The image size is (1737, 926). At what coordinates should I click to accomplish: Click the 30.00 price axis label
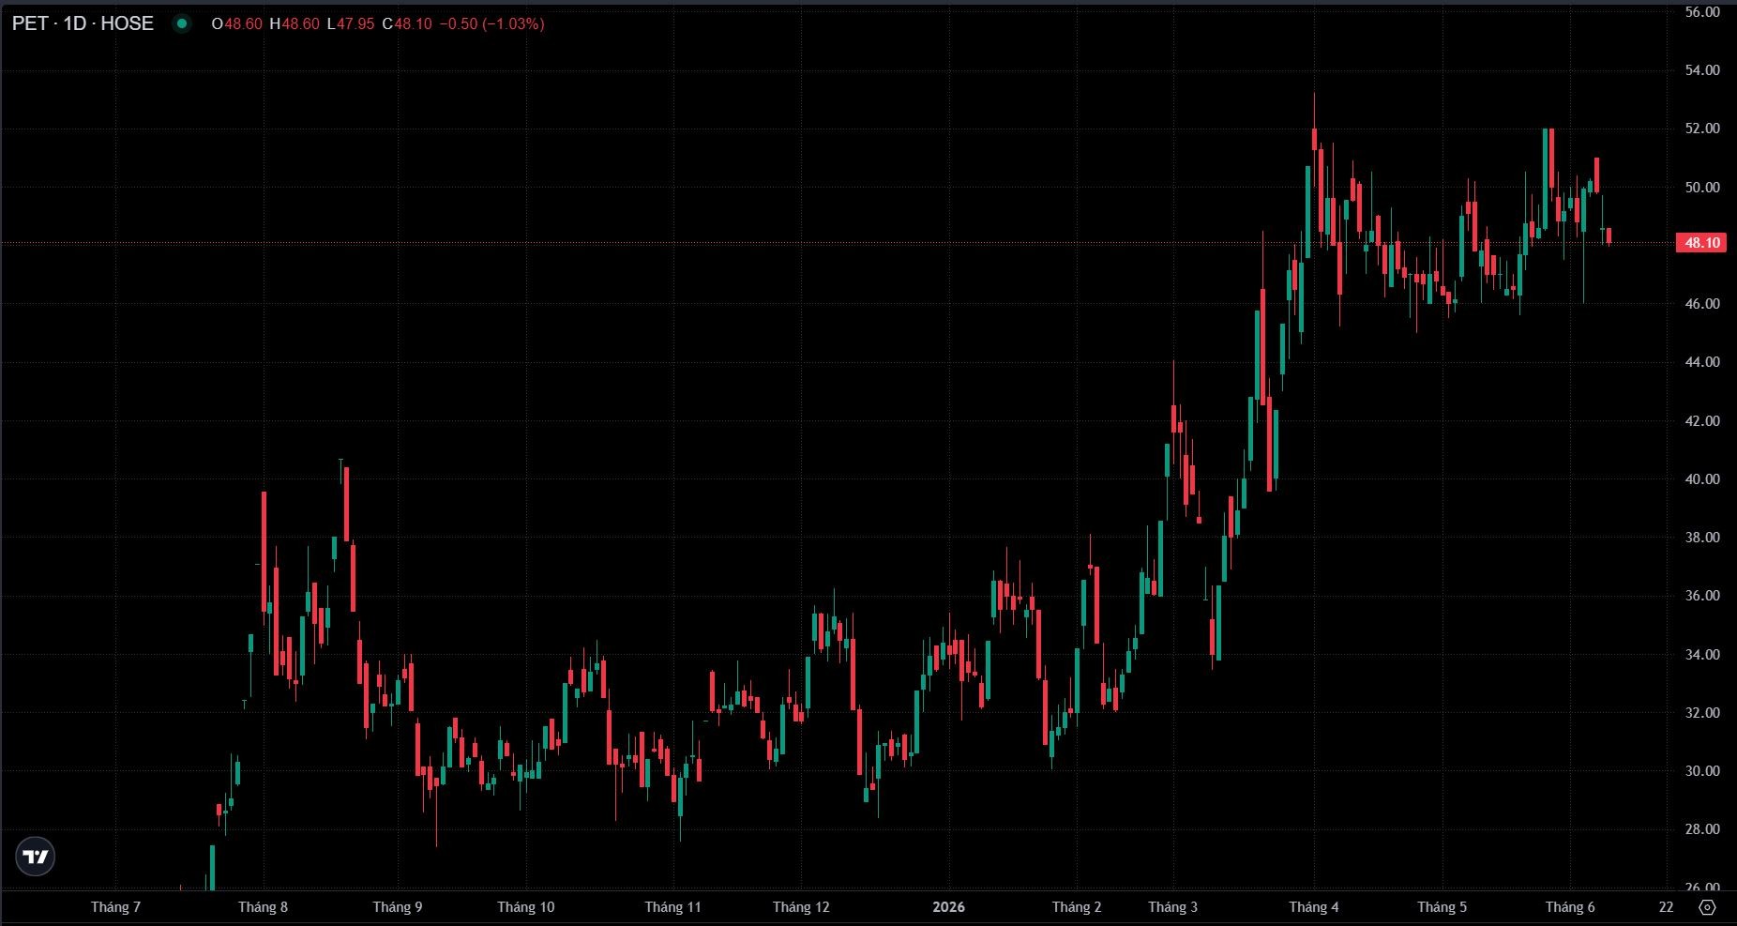[x=1702, y=771]
